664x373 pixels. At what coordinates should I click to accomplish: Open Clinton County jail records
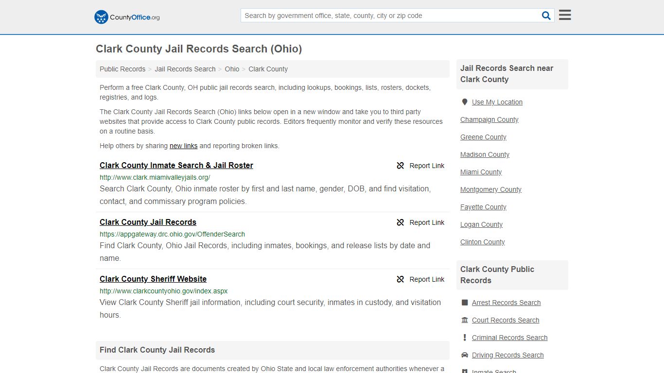[482, 242]
